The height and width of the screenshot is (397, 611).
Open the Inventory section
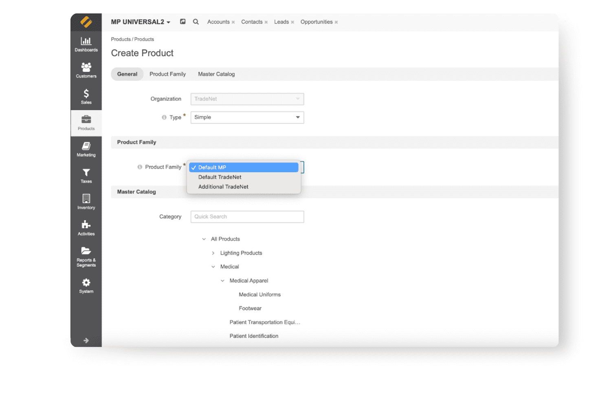[x=86, y=201]
